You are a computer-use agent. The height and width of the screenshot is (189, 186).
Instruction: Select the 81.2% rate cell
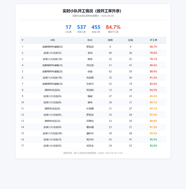[x=153, y=77]
